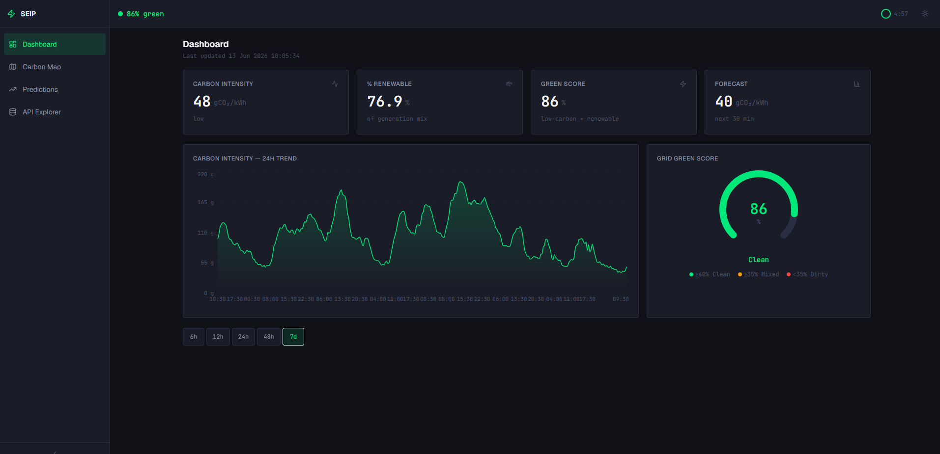This screenshot has height=454, width=940.
Task: Click the highest peak of trend chart
Action: click(461, 182)
